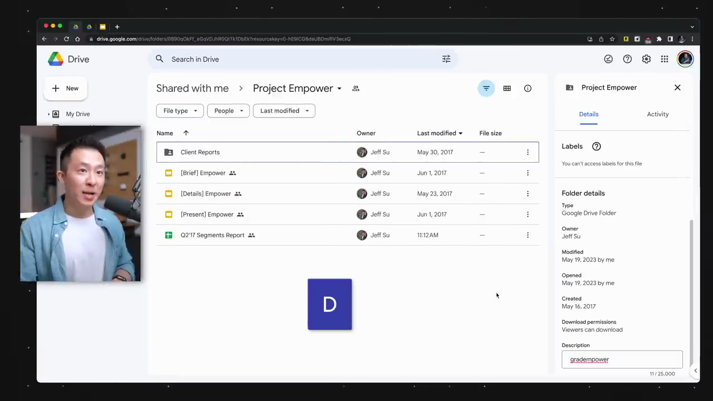The image size is (713, 401).
Task: Open more actions for [Present] Empower
Action: [x=528, y=214]
